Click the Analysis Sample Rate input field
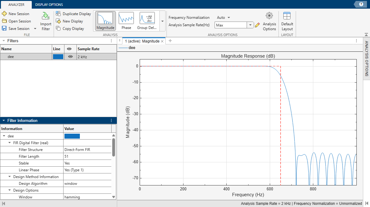Screen dimensions: 370x207 pyautogui.click(x=231, y=25)
